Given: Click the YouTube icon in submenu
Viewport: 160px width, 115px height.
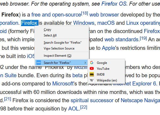Looking at the screenshot, I should coord(92,69).
